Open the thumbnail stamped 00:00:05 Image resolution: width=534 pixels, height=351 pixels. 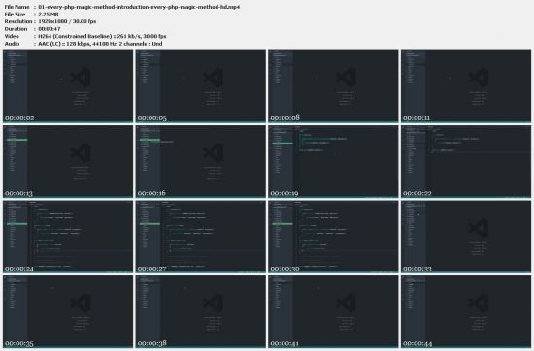[x=201, y=86]
